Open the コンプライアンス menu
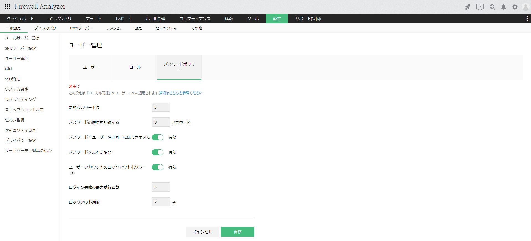Image resolution: width=531 pixels, height=241 pixels. [195, 19]
